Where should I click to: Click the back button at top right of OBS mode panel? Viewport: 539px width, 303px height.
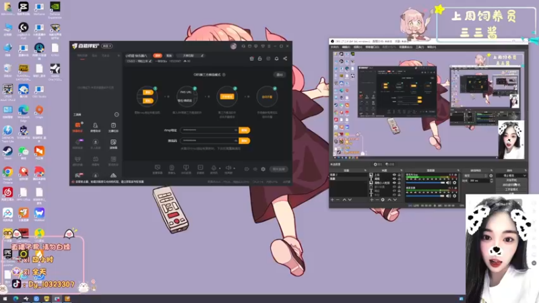[280, 75]
